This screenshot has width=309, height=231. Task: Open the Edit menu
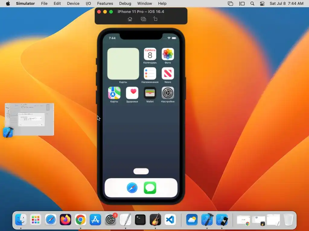(x=57, y=4)
